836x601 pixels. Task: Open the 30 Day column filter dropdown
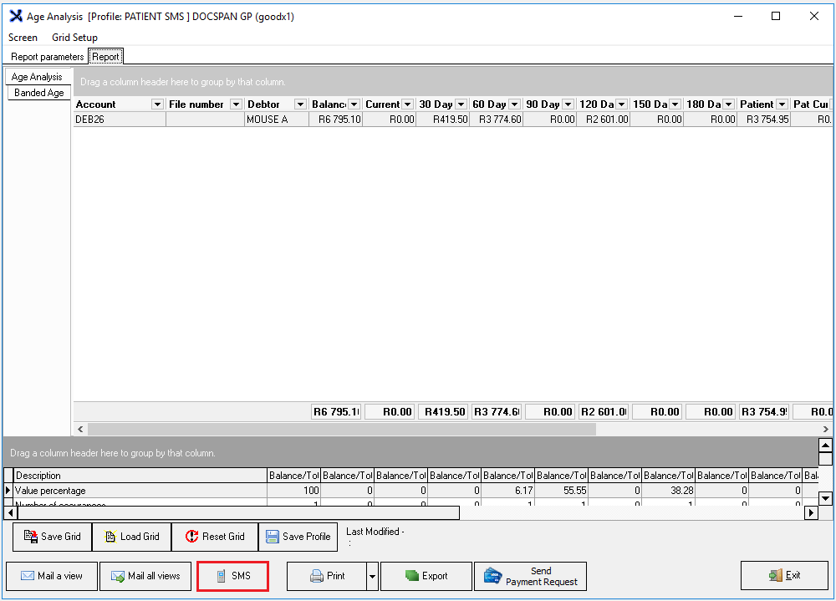pyautogui.click(x=461, y=104)
